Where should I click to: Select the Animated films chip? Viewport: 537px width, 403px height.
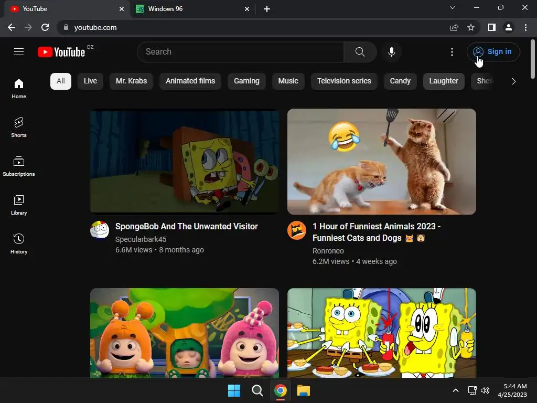[190, 81]
